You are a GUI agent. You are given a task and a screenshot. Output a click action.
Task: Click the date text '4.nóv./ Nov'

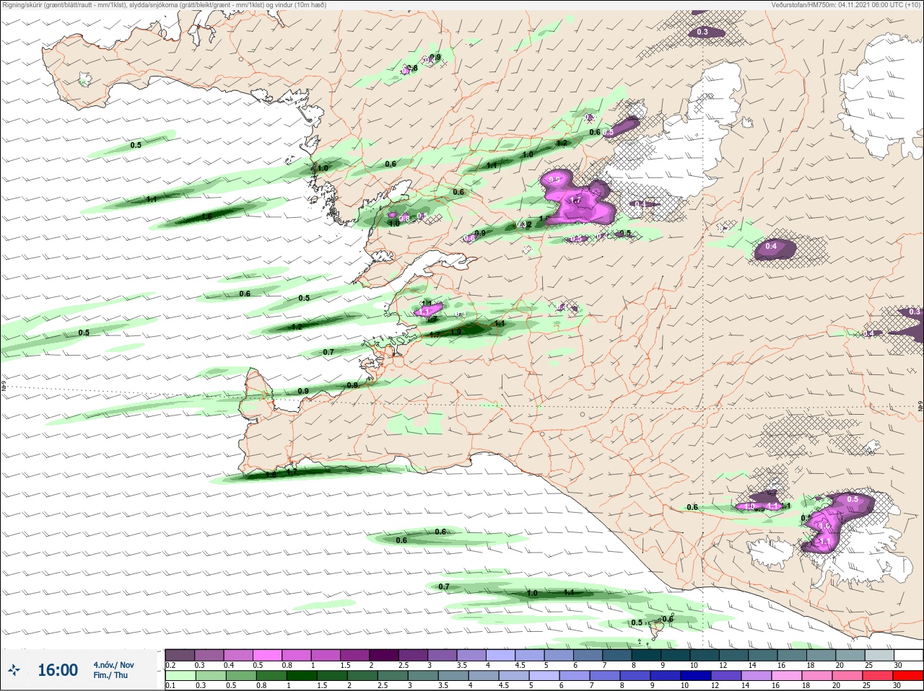tap(113, 665)
